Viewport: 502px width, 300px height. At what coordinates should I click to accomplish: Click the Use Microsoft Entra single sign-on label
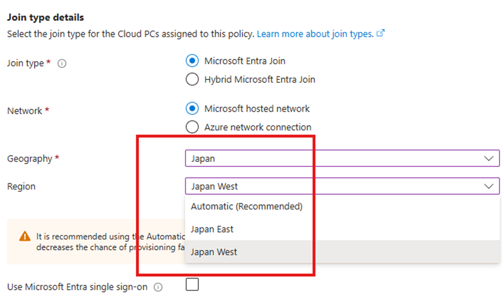77,287
